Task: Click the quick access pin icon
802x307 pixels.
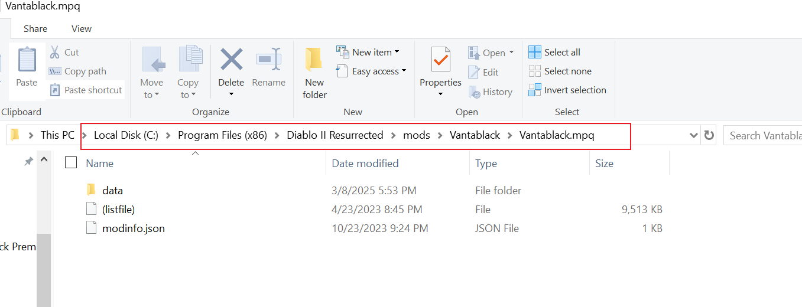Action: click(28, 161)
